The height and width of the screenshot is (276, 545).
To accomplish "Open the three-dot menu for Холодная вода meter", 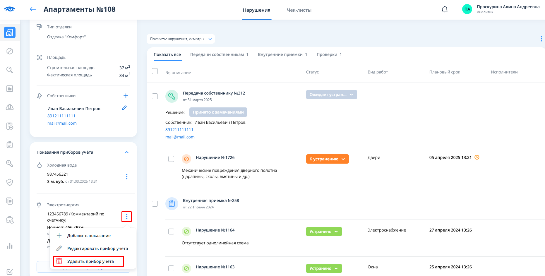I will 127,176.
